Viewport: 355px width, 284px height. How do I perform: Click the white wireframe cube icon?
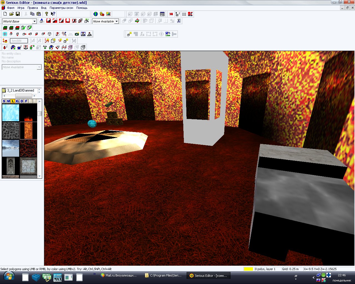click(x=49, y=34)
